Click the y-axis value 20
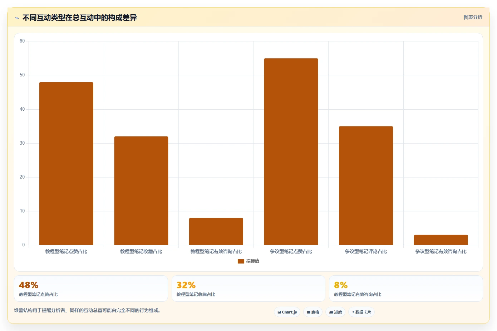 coord(22,177)
